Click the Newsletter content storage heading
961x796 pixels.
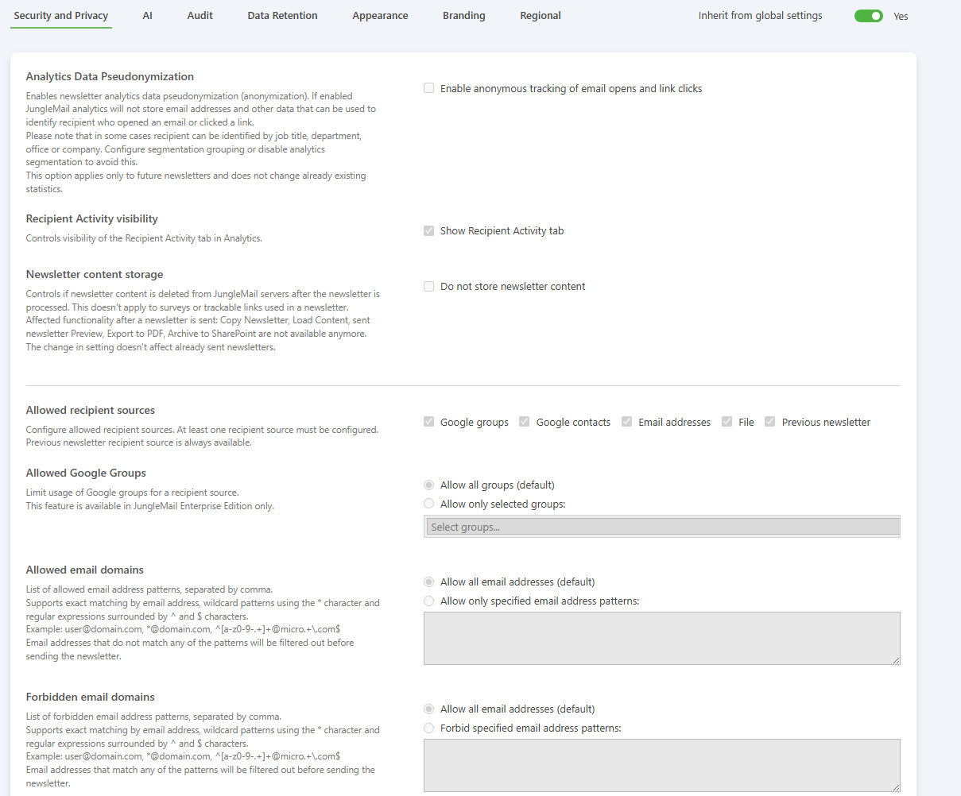point(95,274)
